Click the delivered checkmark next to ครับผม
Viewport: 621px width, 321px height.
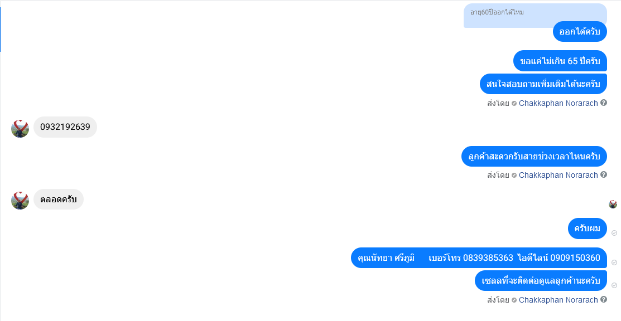coord(614,233)
